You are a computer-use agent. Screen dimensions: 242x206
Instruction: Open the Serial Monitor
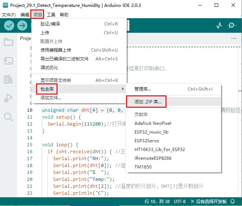(x=232, y=25)
